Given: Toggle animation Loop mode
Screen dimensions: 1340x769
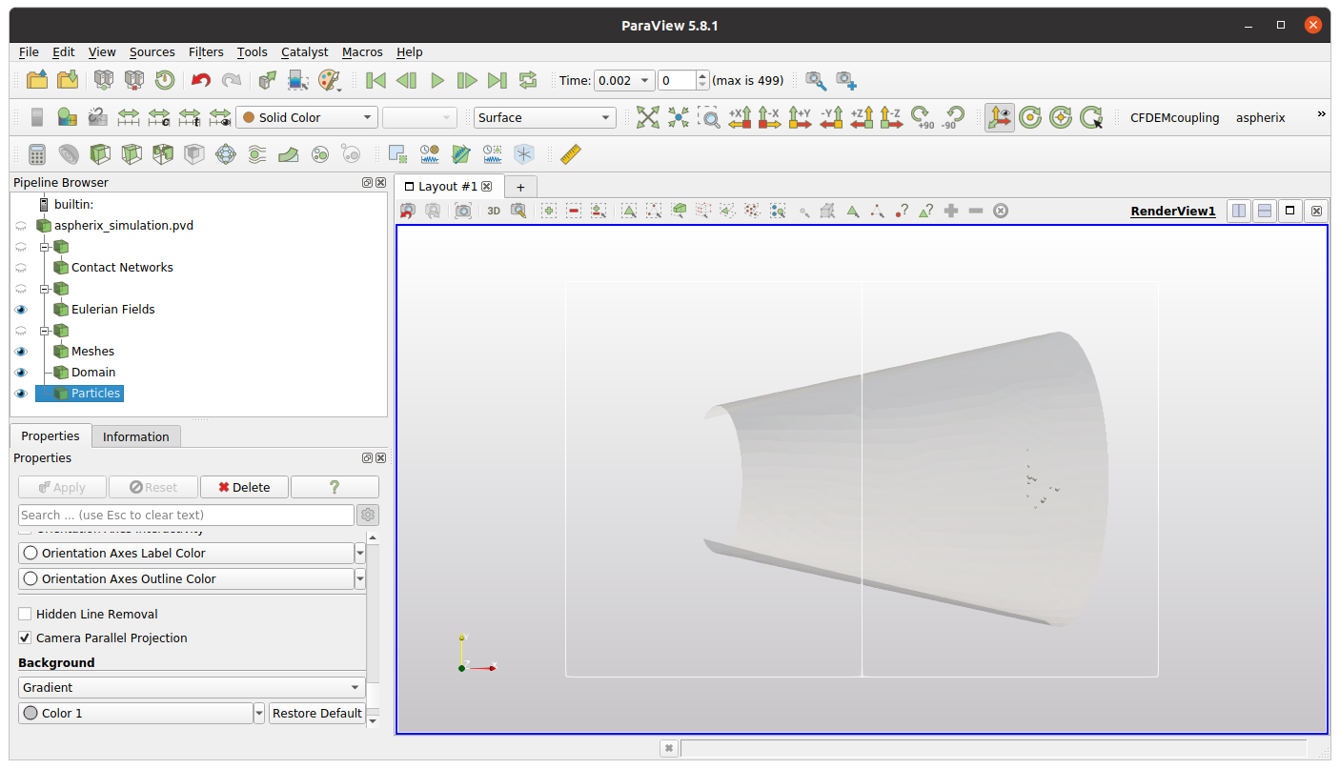Looking at the screenshot, I should coord(528,80).
